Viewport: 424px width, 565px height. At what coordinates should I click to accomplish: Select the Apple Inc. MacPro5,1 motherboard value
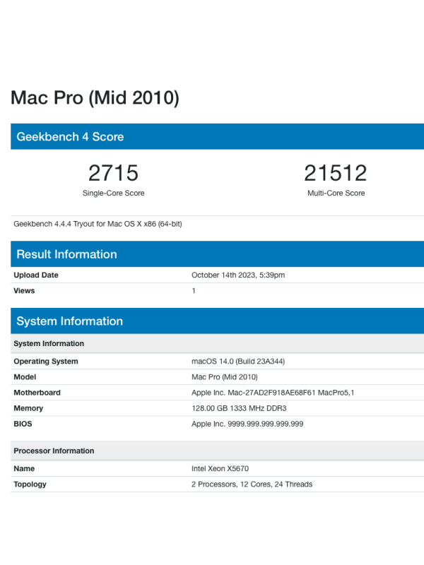[273, 393]
